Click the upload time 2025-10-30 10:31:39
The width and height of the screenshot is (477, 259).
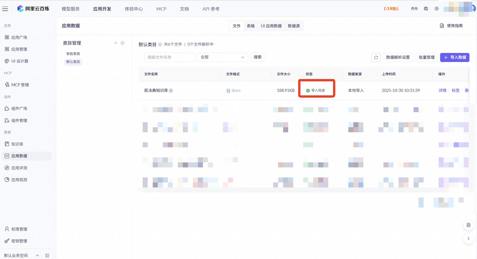click(x=401, y=90)
